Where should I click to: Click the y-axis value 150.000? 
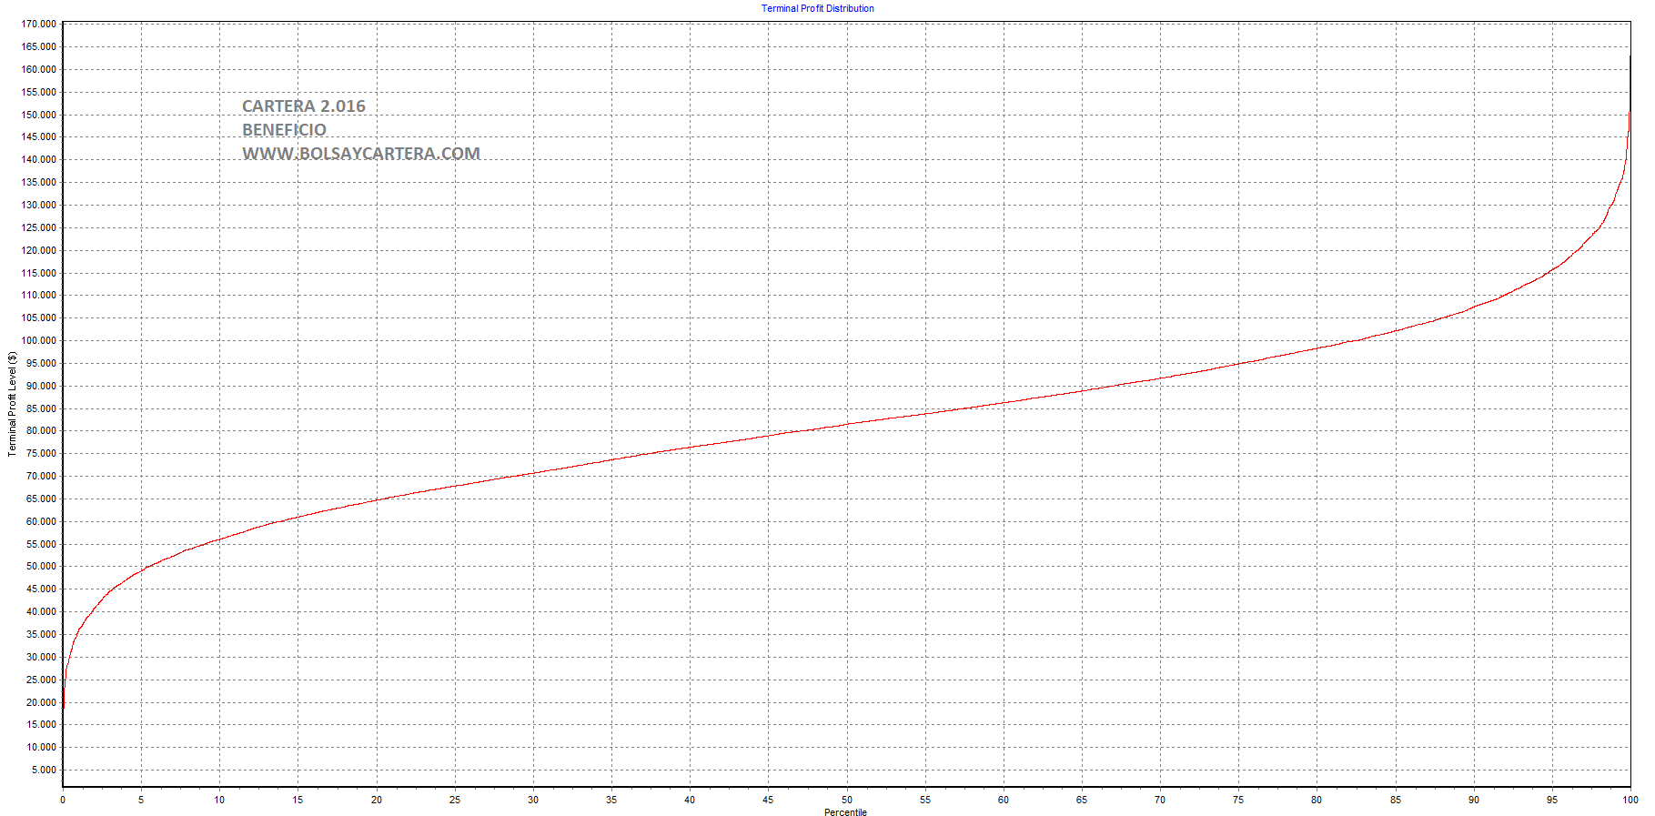39,115
